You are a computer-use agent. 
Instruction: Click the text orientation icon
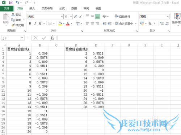(x=105, y=16)
